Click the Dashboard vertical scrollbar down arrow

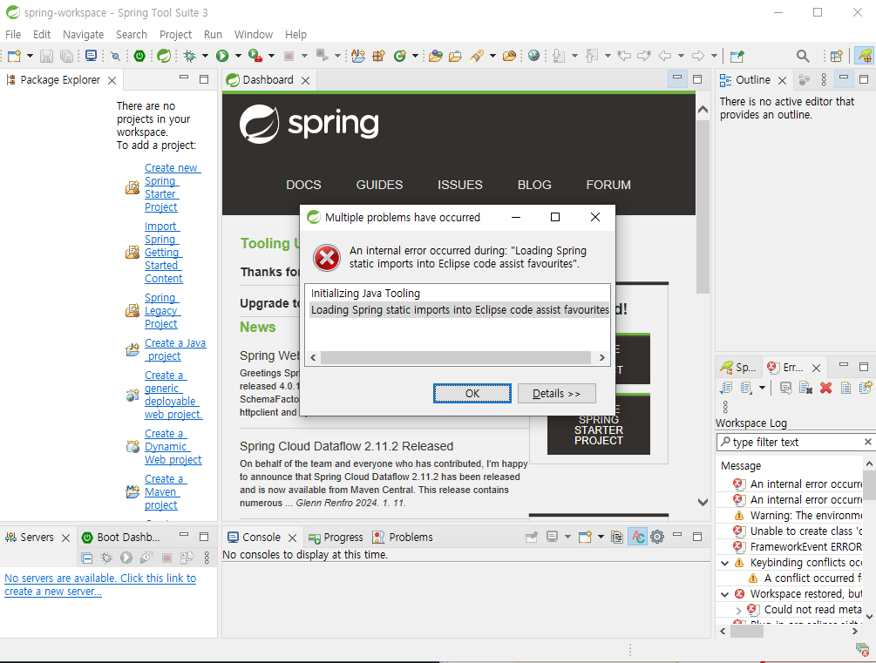point(703,502)
